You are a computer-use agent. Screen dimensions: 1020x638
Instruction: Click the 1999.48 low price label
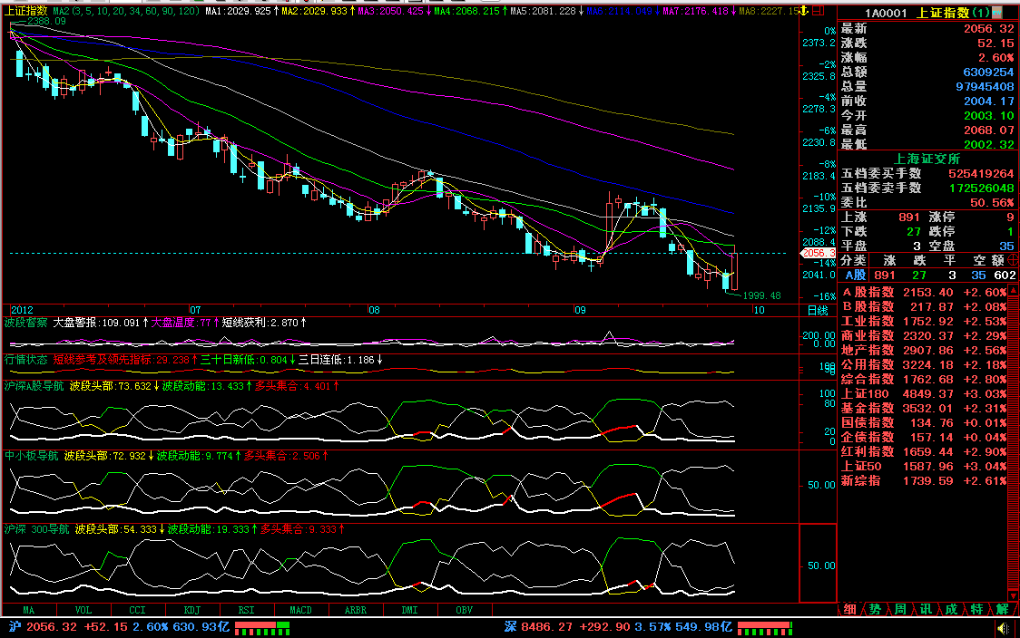tap(761, 295)
